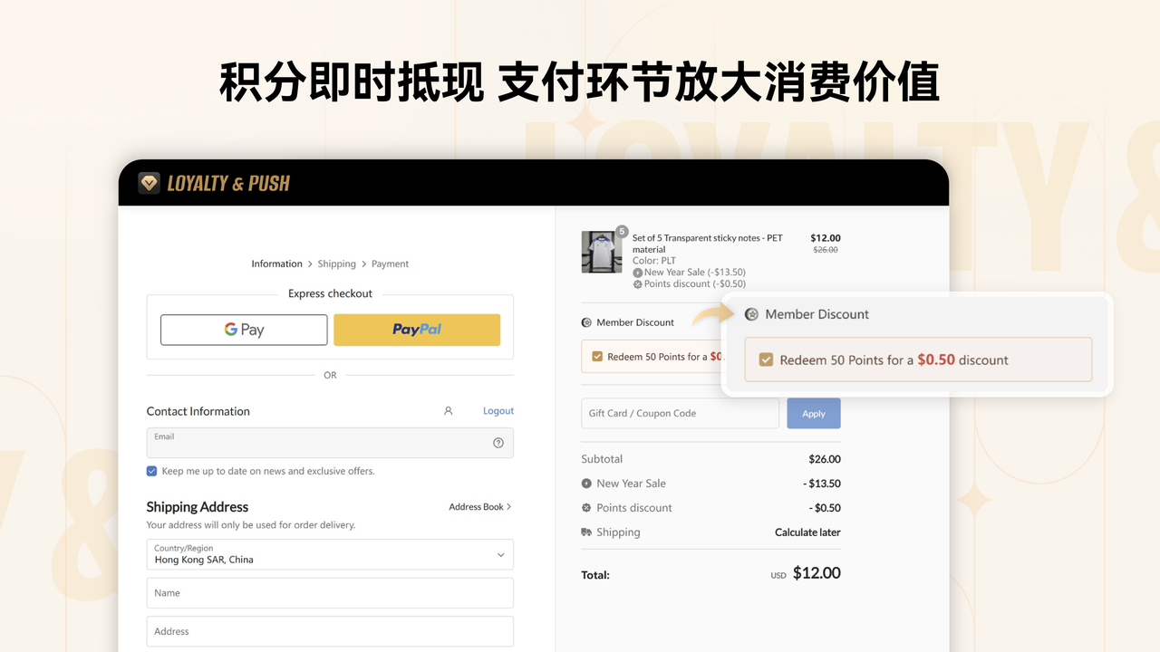Click the Loyalty & Push diamond logo
This screenshot has height=652, width=1160.
[149, 182]
